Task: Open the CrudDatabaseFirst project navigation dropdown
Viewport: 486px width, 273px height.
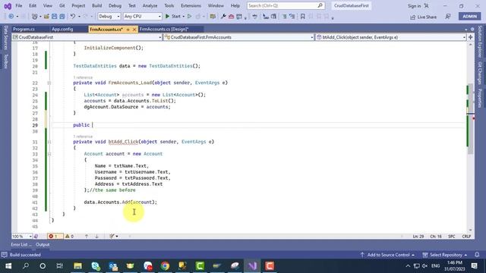Action: [87, 37]
